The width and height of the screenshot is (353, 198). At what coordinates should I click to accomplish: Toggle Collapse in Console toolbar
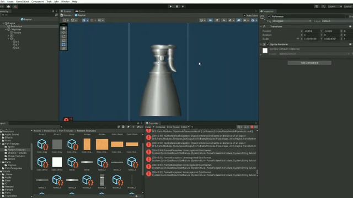coord(161,127)
